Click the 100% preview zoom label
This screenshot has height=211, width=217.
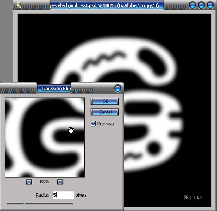point(44,182)
